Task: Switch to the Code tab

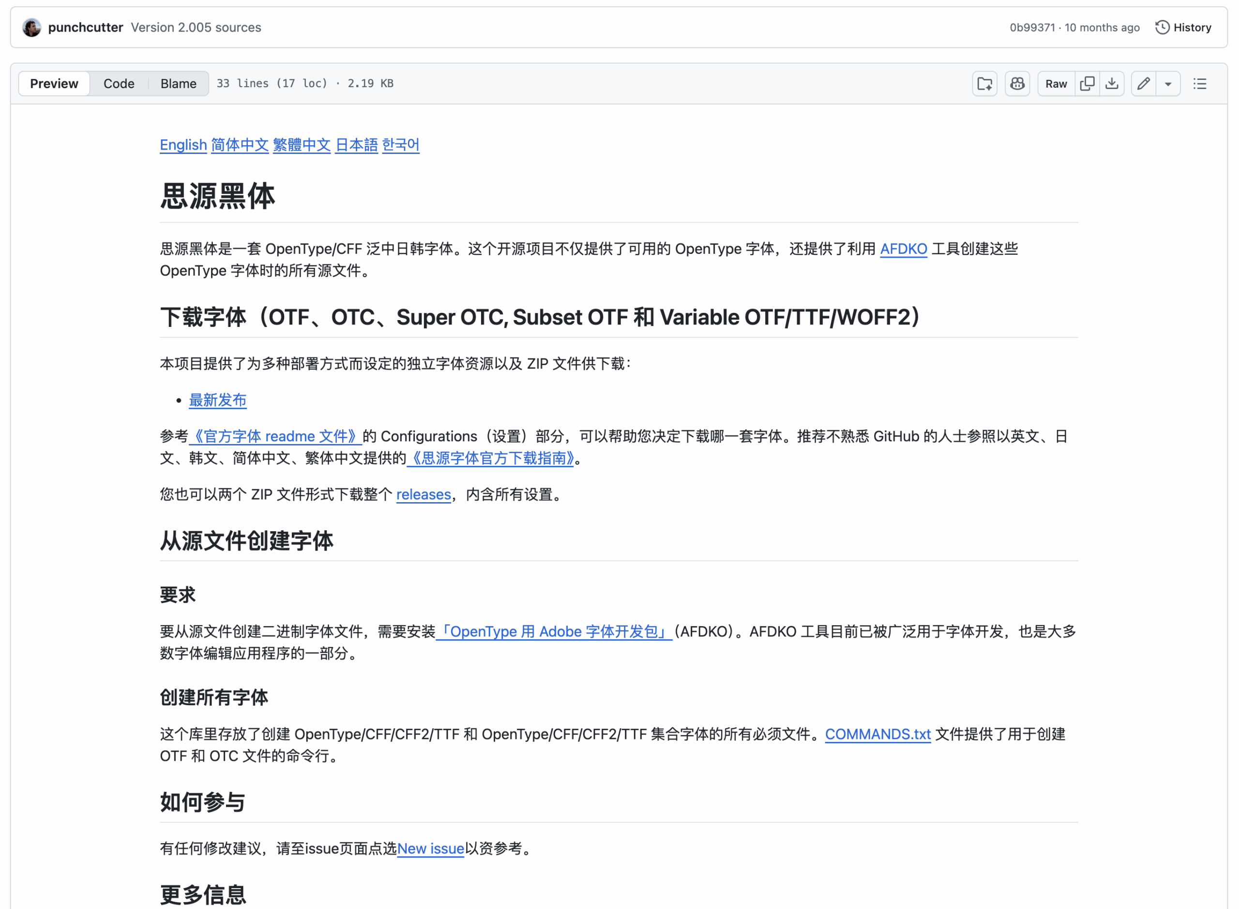Action: [x=119, y=84]
